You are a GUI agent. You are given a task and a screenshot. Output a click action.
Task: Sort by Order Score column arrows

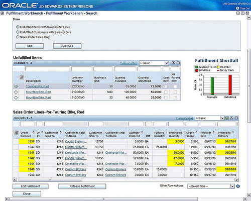(x=196, y=133)
